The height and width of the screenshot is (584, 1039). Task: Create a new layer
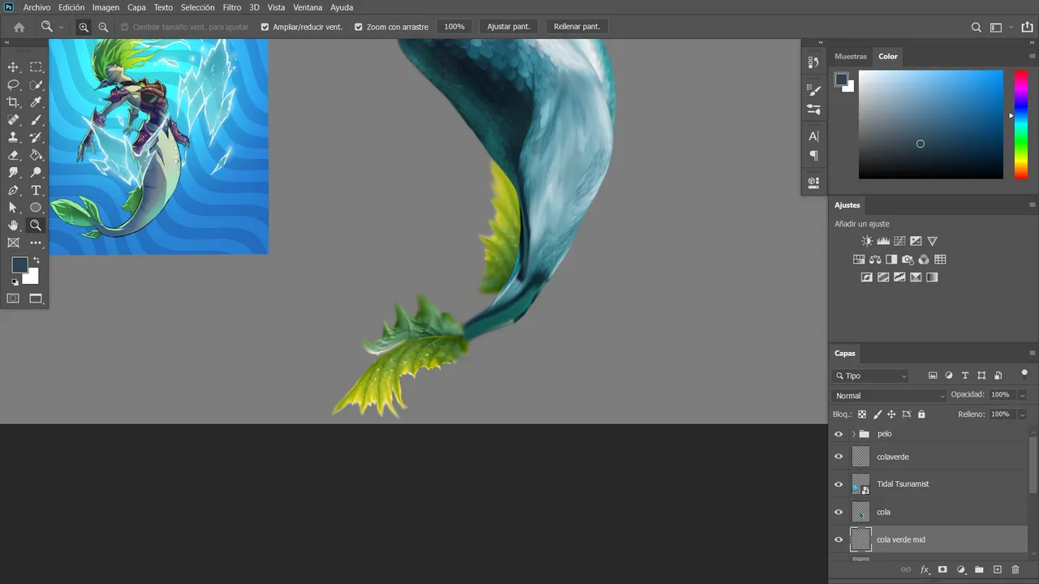(x=998, y=570)
